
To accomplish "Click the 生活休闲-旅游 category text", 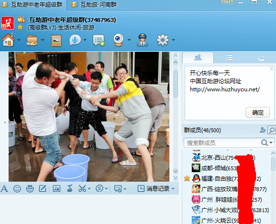I will click(x=76, y=28).
